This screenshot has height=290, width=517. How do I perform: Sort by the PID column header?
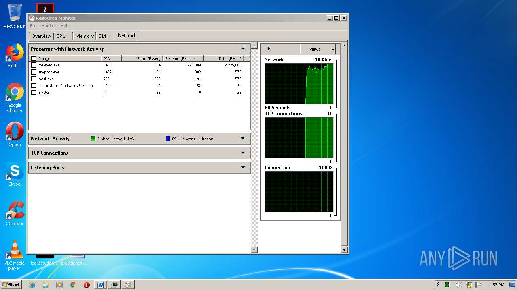(x=111, y=58)
